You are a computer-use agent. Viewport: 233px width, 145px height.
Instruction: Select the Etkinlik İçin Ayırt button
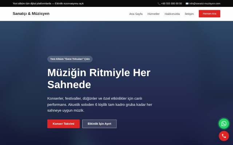click(99, 124)
